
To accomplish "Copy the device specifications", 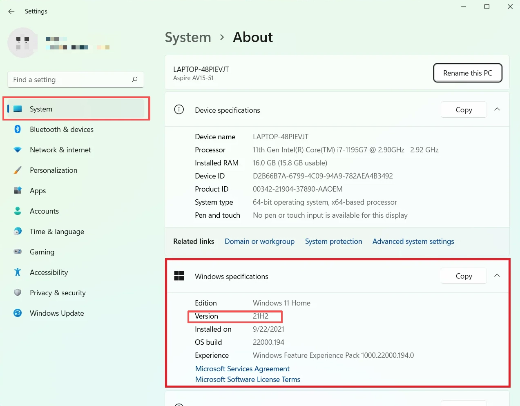I will 464,109.
